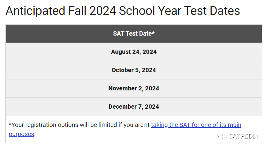Screen dimensions: 267x147
Task: Click the SATPEDIA watermark text
Action: click(243, 136)
